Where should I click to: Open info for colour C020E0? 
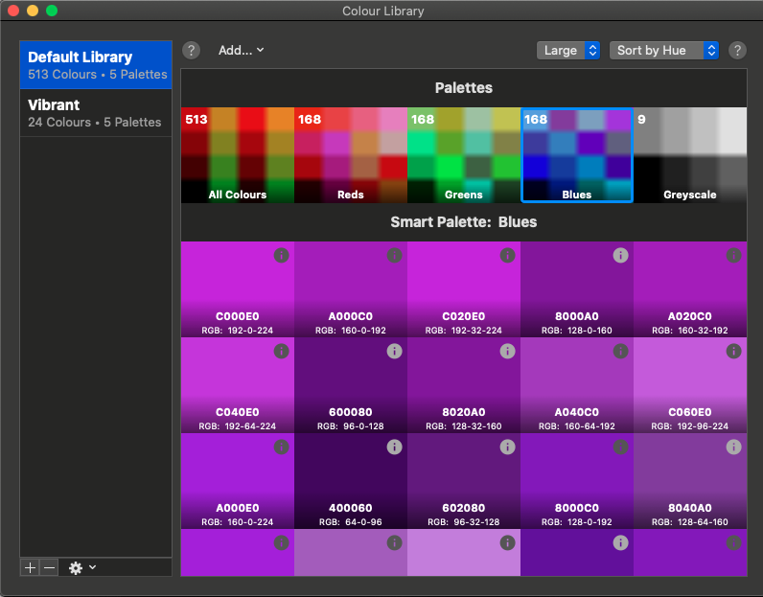click(507, 255)
